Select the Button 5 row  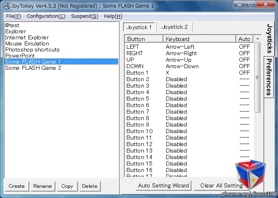click(x=189, y=99)
